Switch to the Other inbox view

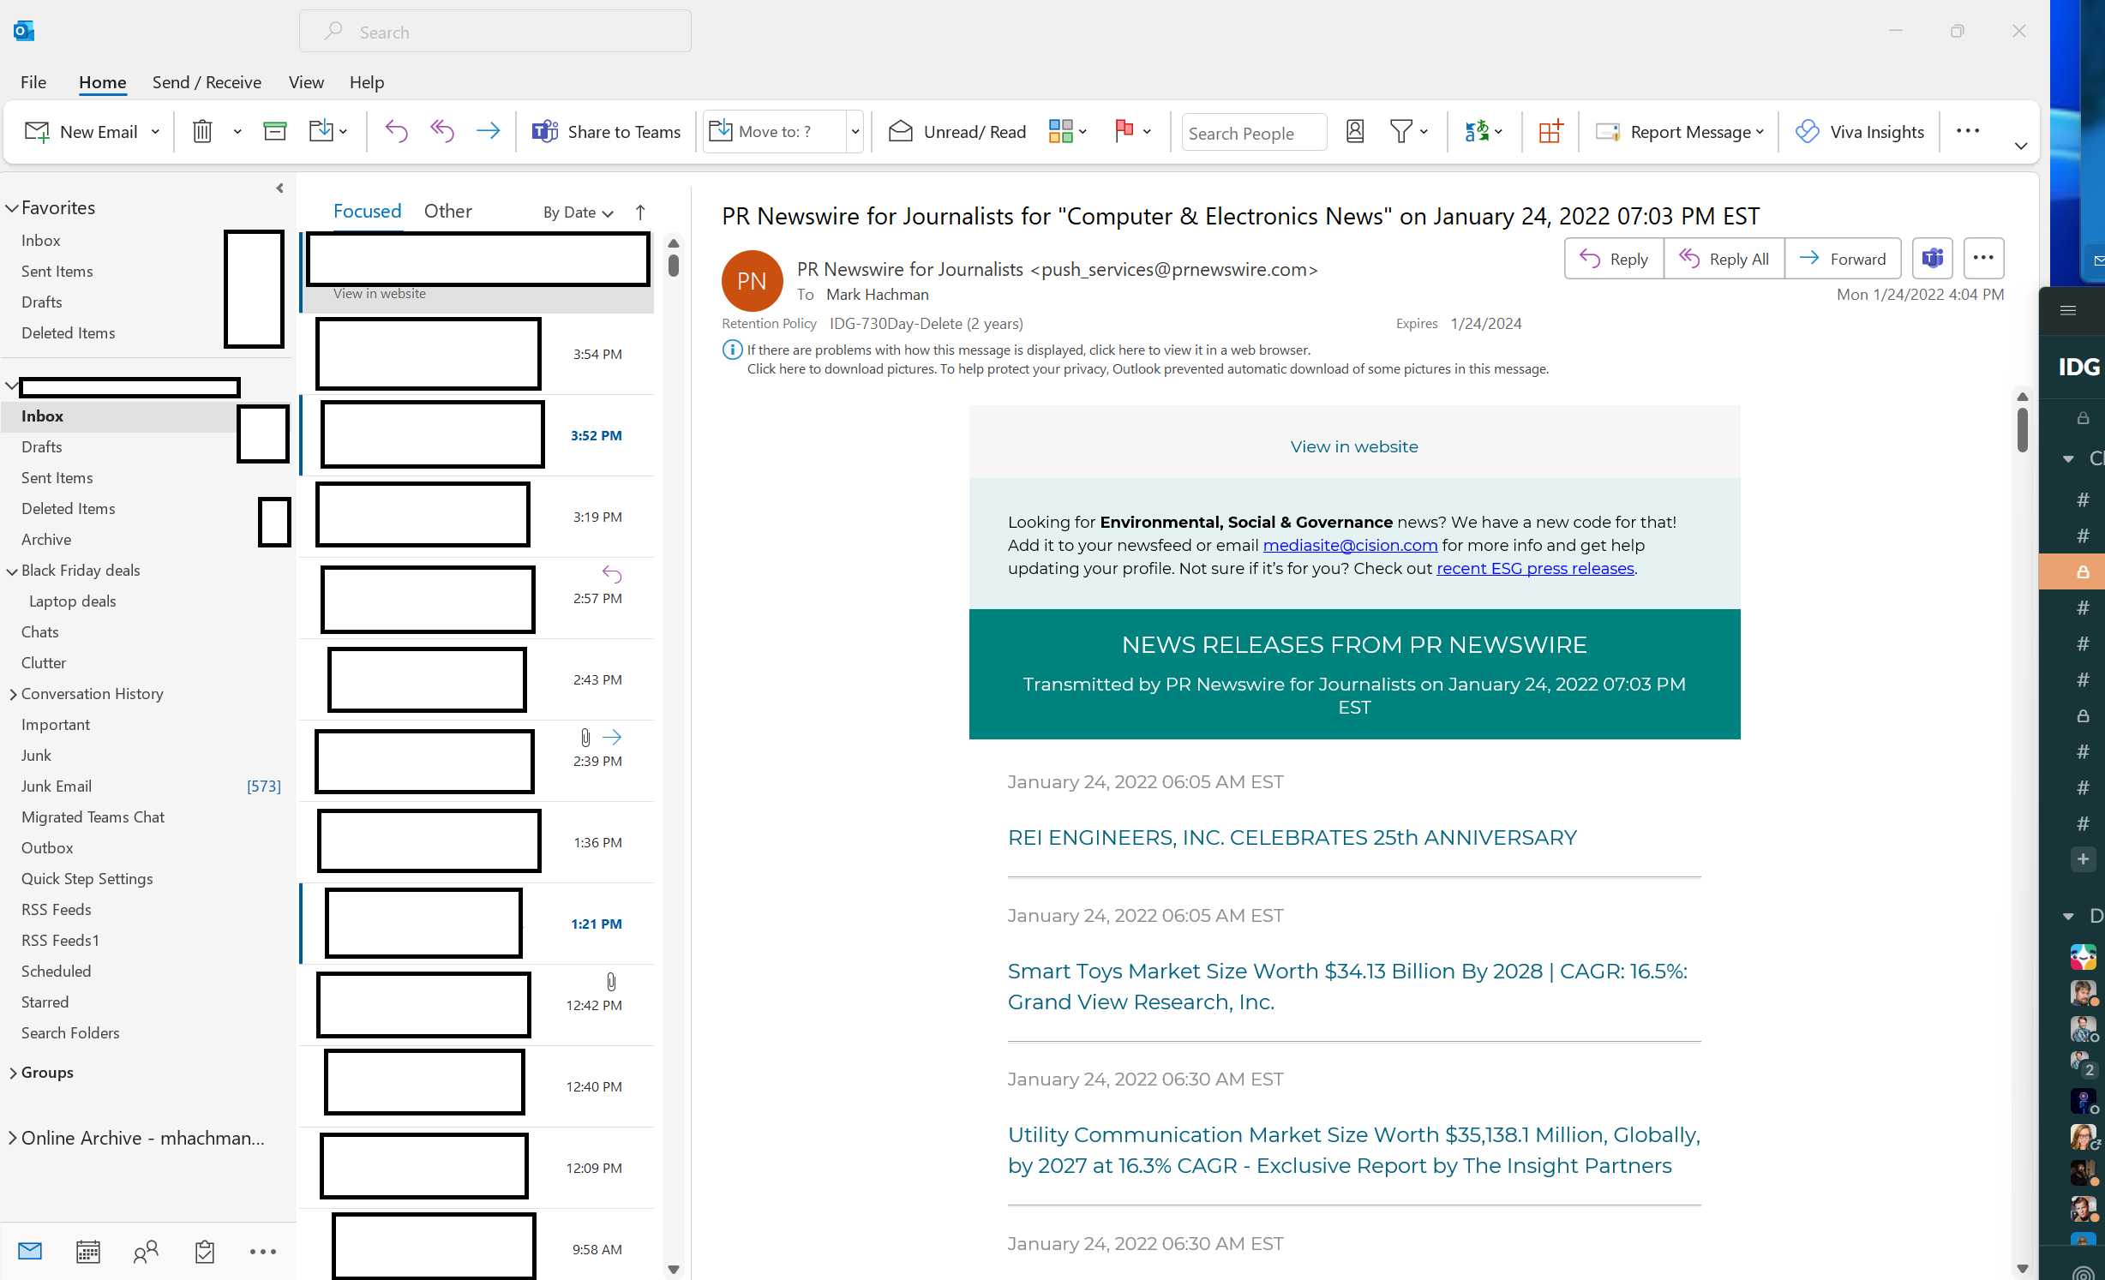(447, 211)
